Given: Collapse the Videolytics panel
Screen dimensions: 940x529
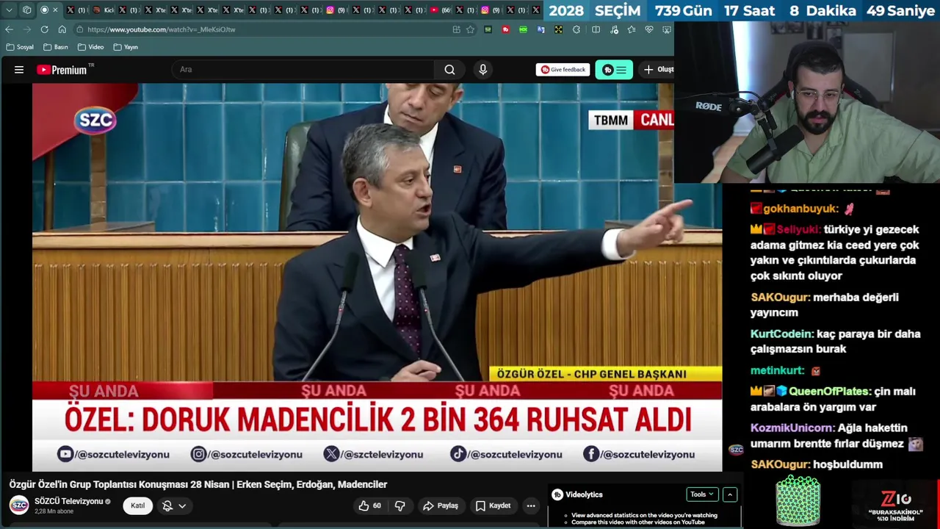Looking at the screenshot, I should [730, 494].
